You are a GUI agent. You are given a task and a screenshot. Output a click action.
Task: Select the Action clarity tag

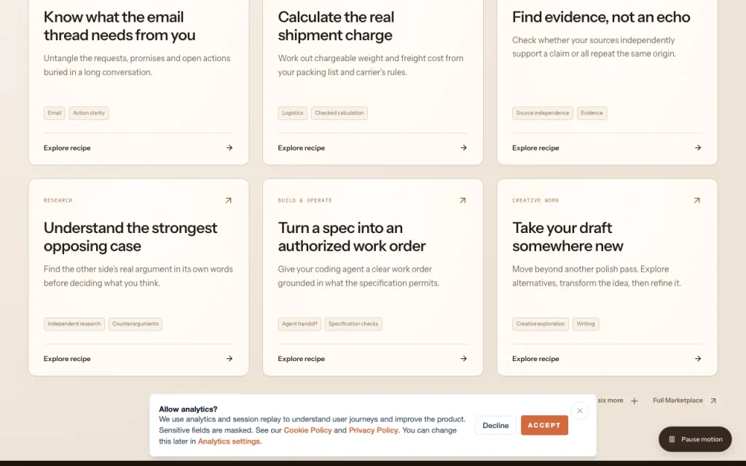point(89,113)
